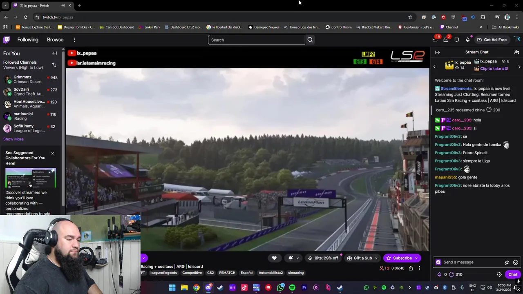Click the Bits: 29% off button
This screenshot has width=523, height=294.
[x=323, y=258]
